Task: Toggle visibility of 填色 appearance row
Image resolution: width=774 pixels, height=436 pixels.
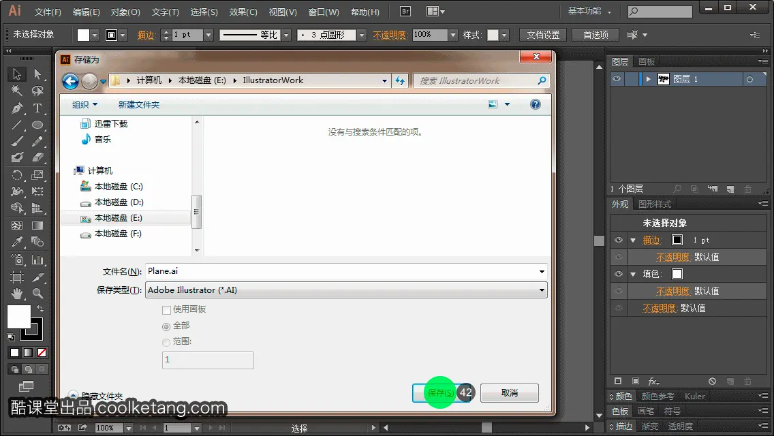Action: coord(619,274)
